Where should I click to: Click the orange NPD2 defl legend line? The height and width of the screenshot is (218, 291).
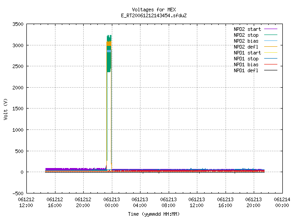(x=271, y=46)
